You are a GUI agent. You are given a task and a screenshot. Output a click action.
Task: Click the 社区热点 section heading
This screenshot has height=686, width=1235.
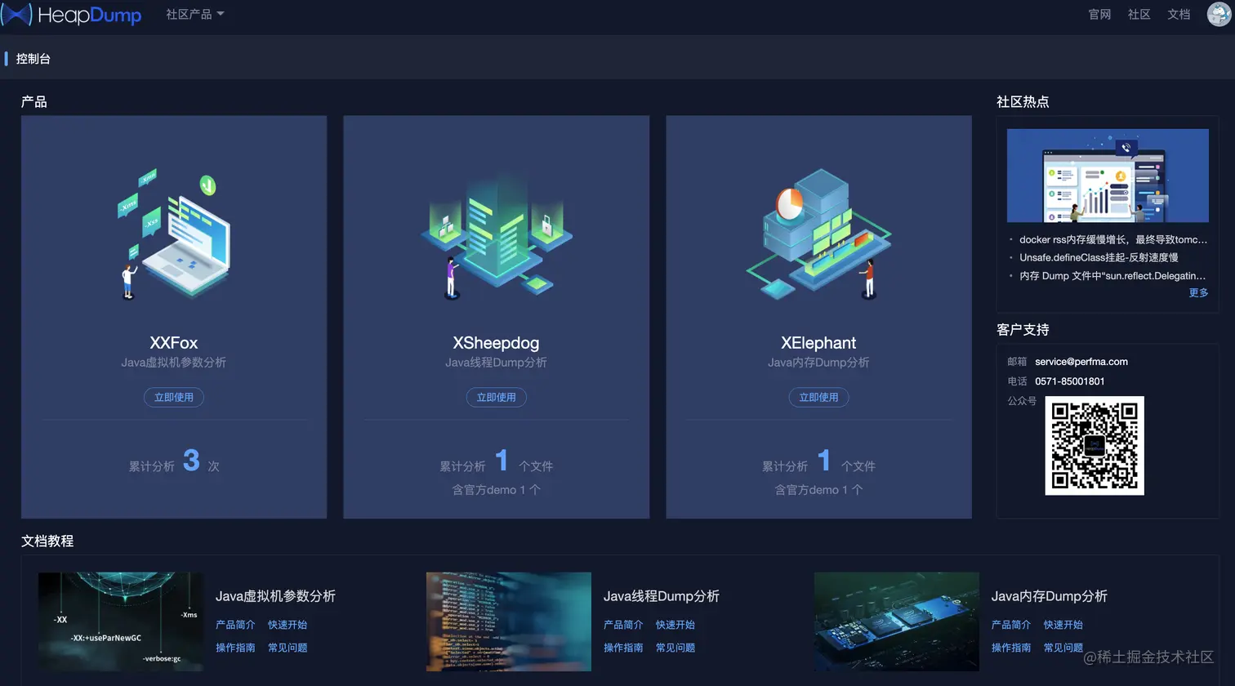click(1023, 102)
